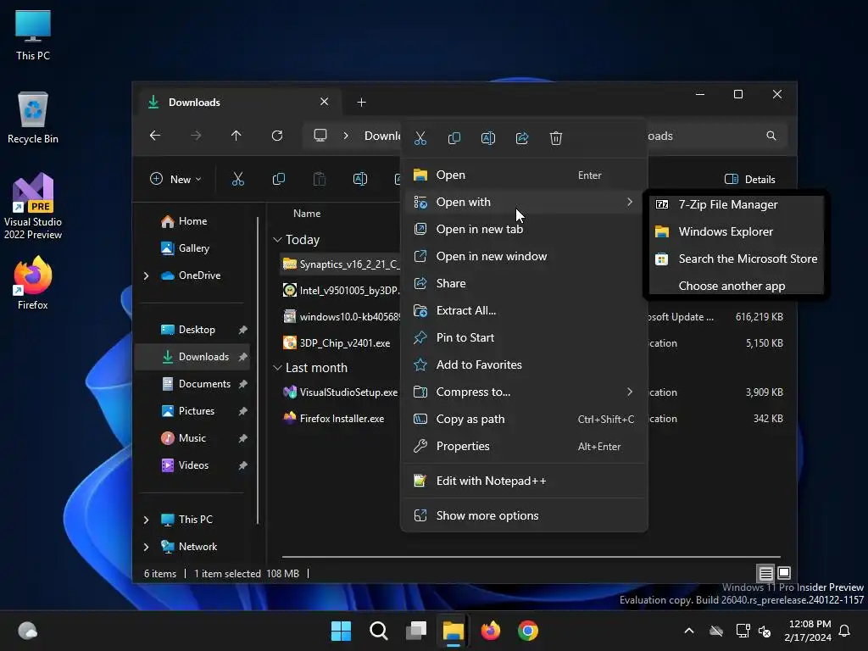
Task: Open the notifications bell icon
Action: [x=845, y=631]
